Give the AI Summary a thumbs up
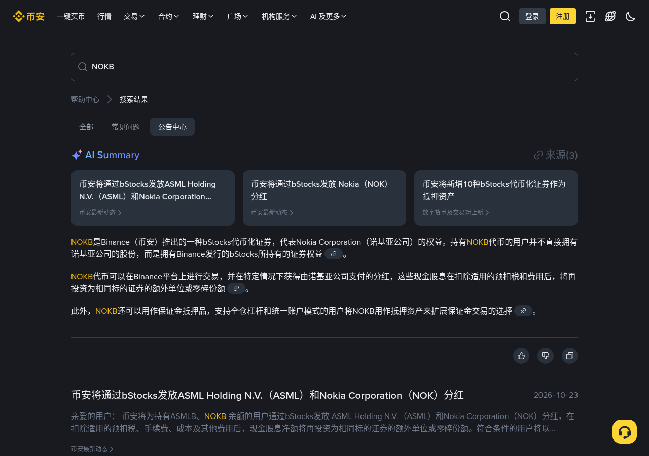This screenshot has width=649, height=456. (521, 356)
